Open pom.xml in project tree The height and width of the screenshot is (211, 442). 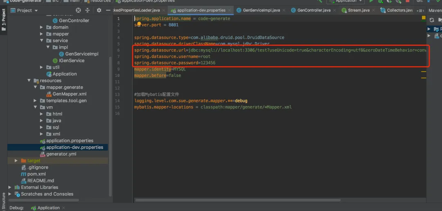pyautogui.click(x=36, y=174)
